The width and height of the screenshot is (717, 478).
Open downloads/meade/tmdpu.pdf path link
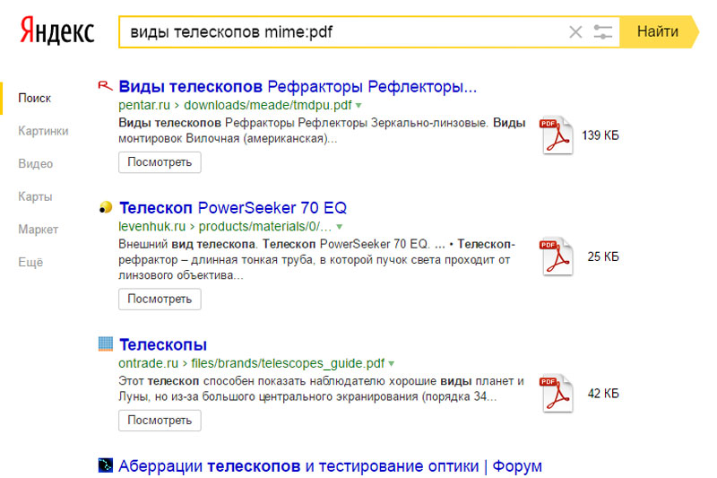point(268,105)
